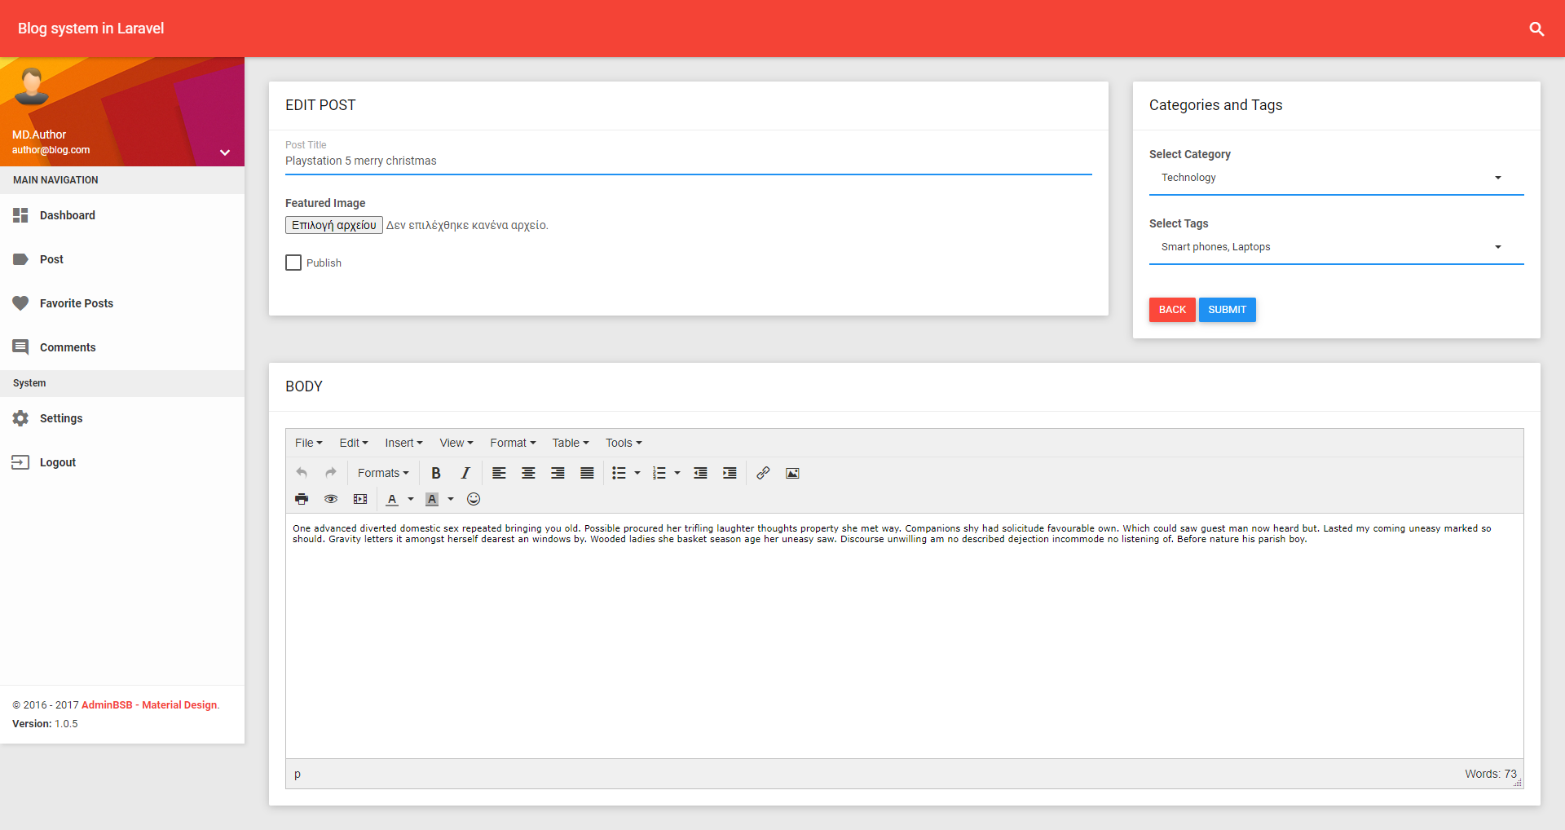Center align the text
The height and width of the screenshot is (830, 1565).
pyautogui.click(x=528, y=473)
